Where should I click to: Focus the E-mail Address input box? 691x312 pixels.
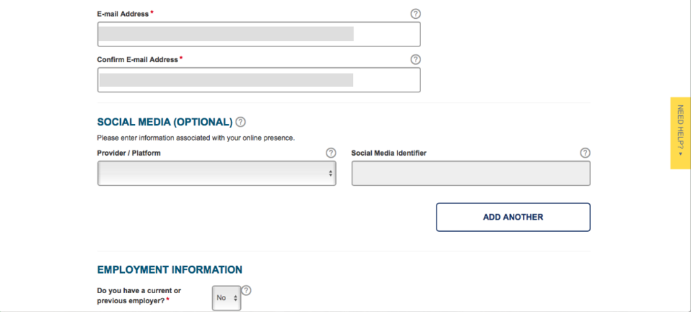point(258,34)
